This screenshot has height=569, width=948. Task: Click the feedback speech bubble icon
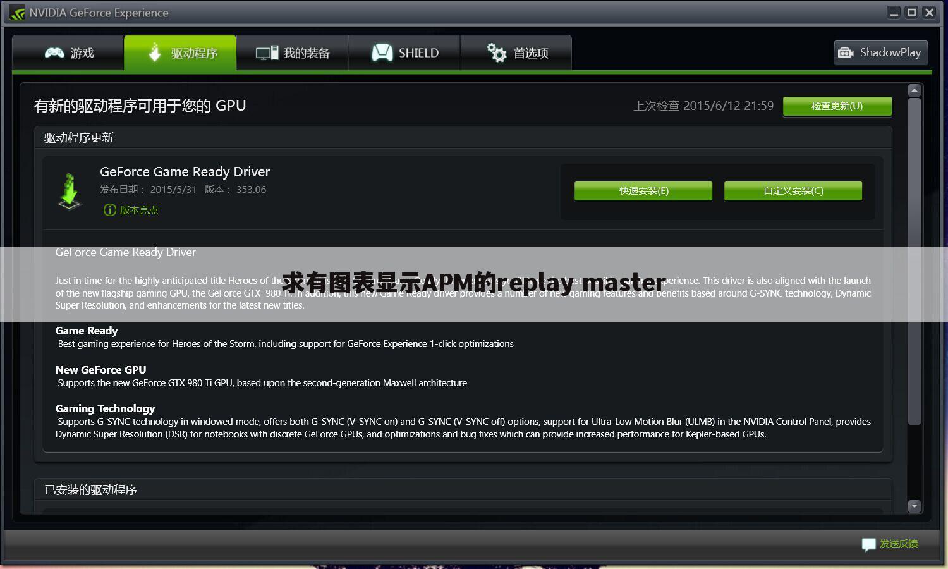click(x=868, y=544)
